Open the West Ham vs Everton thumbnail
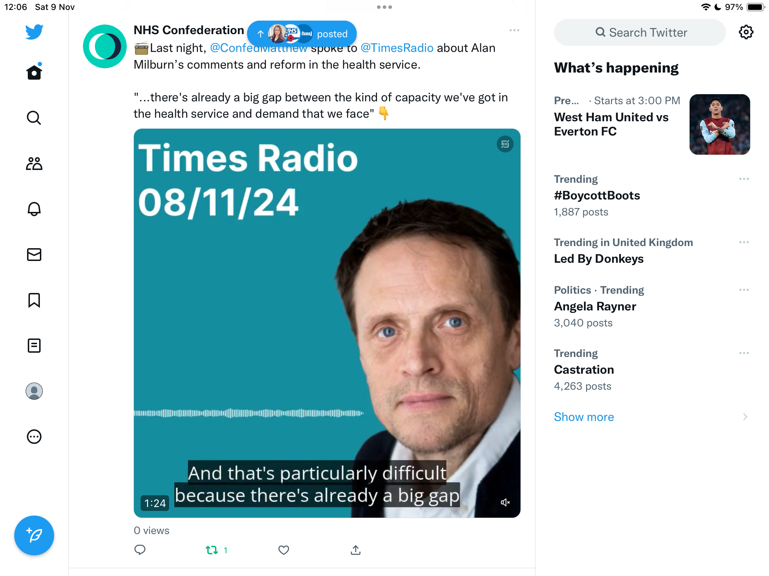Screen dimensions: 769x576 pos(720,124)
